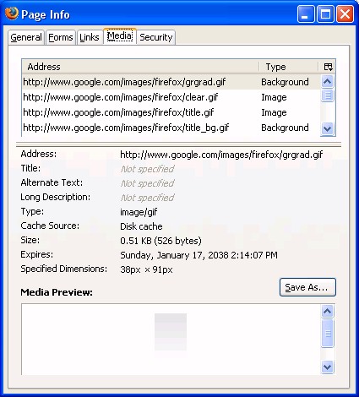The width and height of the screenshot is (359, 397).
Task: Minimize the Page Info window
Action: pyautogui.click(x=305, y=14)
